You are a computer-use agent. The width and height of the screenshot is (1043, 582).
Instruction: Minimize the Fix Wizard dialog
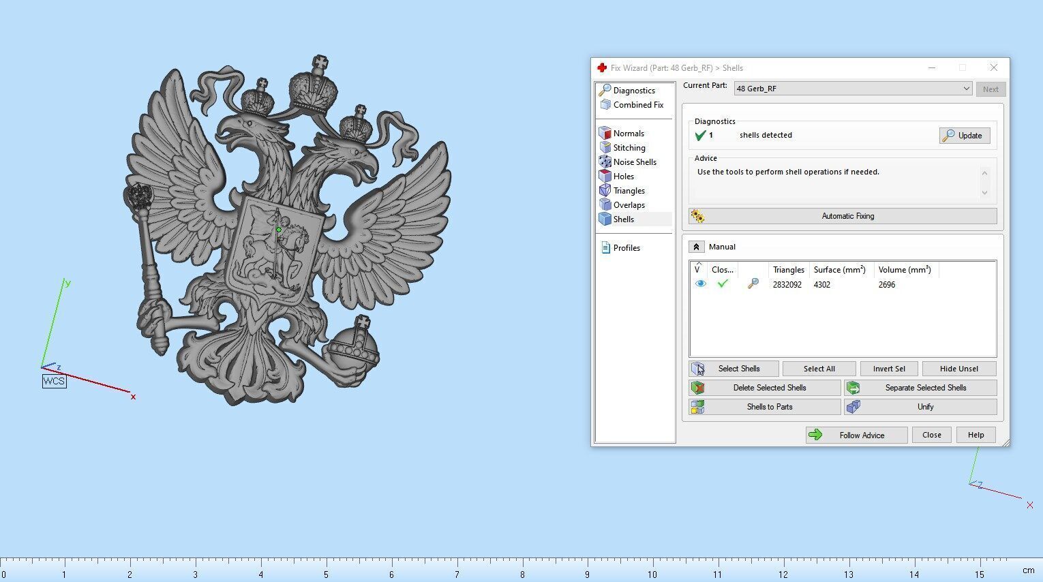click(931, 67)
